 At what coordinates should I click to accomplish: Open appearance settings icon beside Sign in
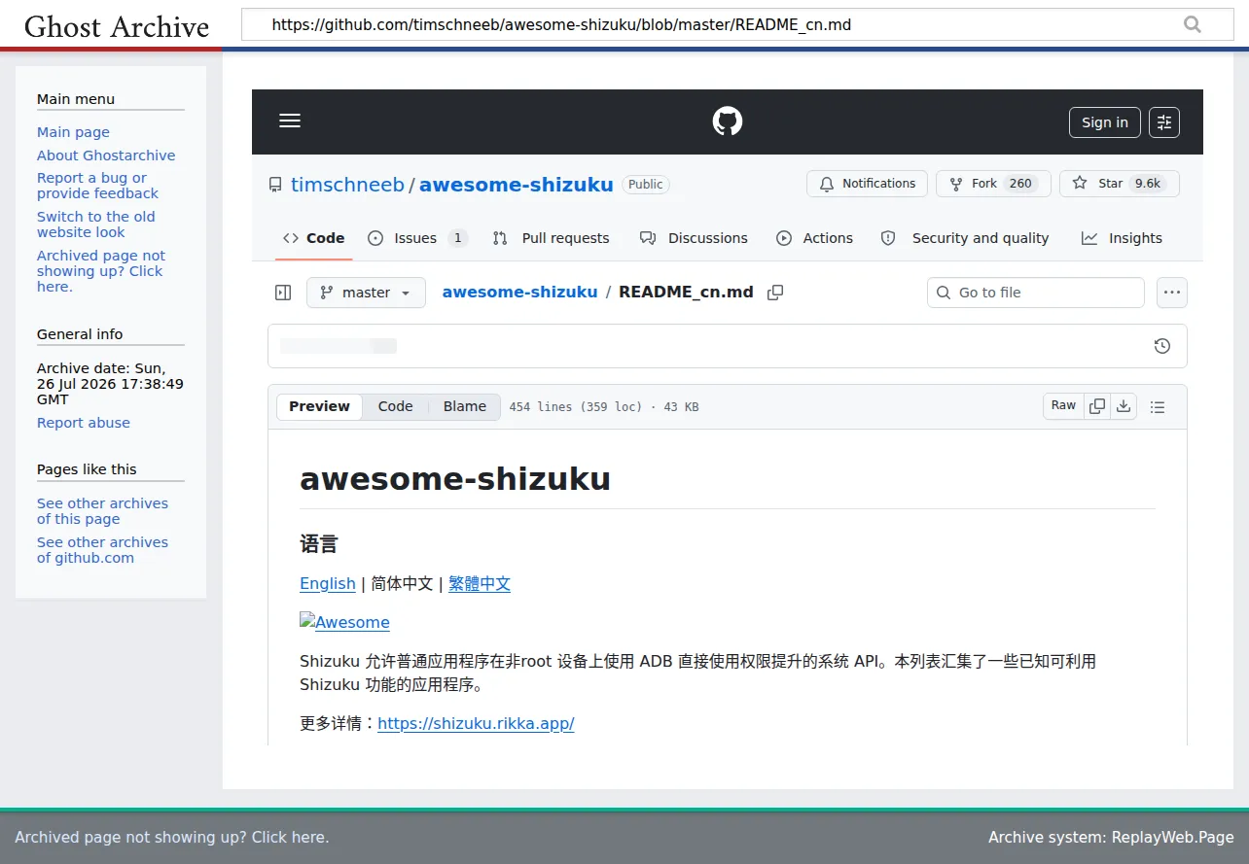point(1164,122)
